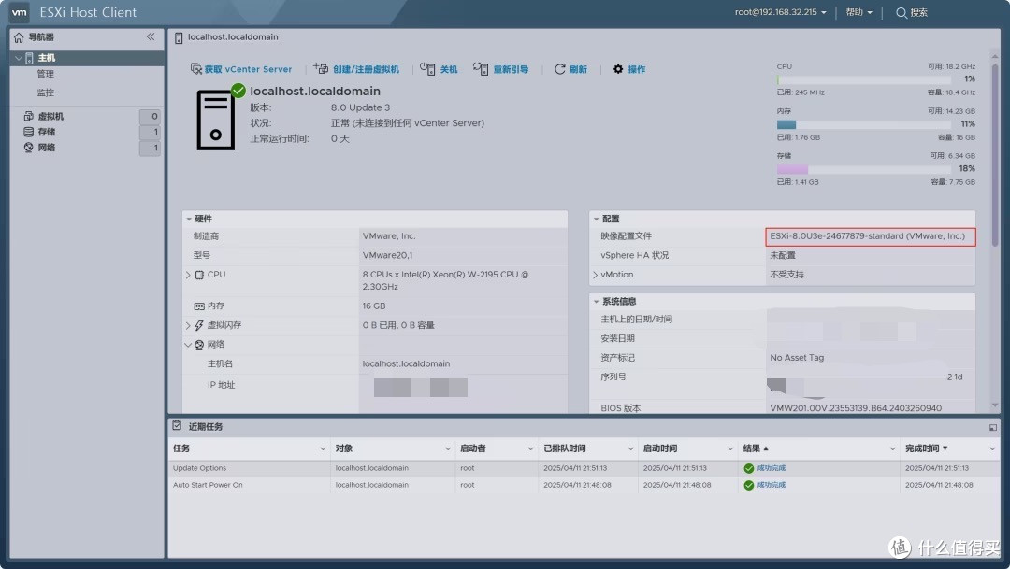Click the success check icon for Auto Start Power On
Screen dimensions: 1010x569
tap(748, 485)
